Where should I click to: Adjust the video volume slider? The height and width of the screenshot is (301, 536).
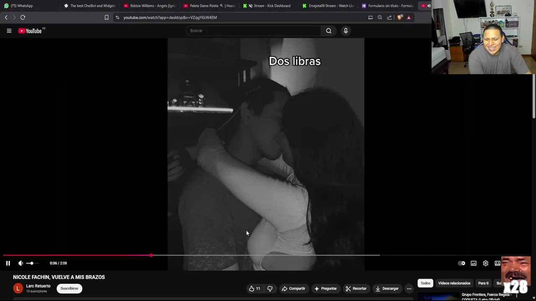32,263
